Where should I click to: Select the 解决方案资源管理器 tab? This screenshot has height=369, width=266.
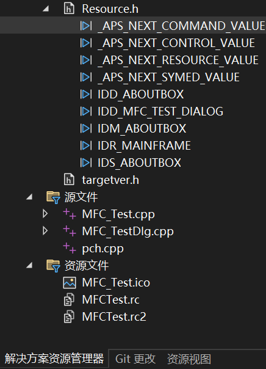tap(54, 359)
